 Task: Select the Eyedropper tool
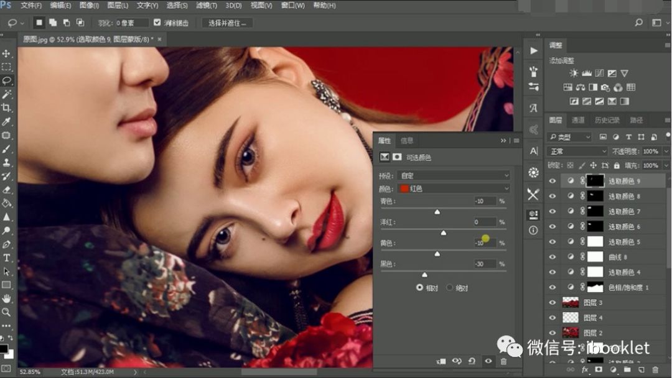[x=7, y=120]
